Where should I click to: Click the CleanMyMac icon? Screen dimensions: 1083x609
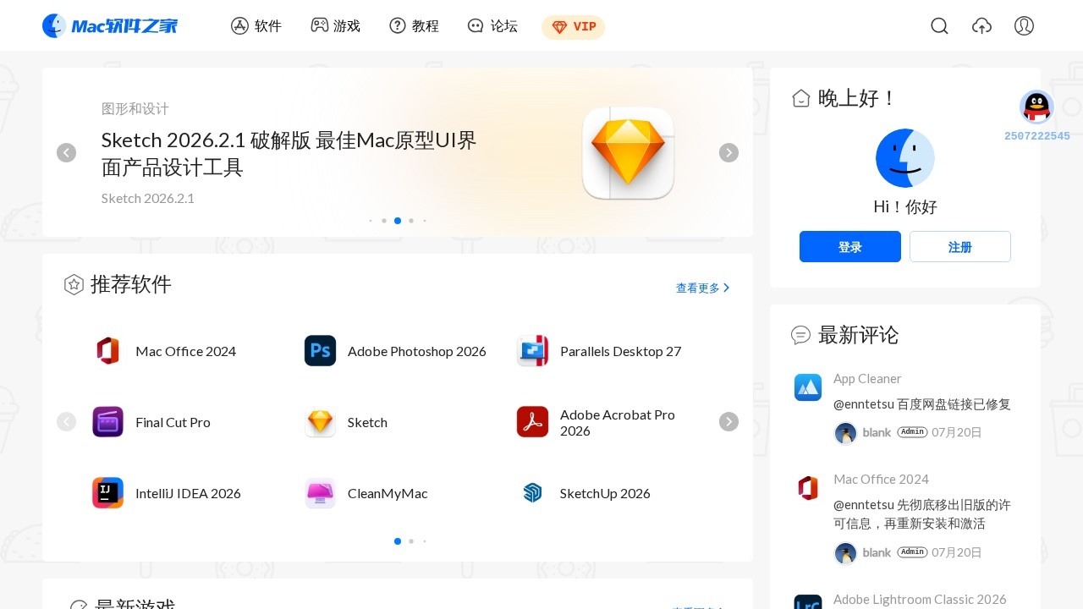click(320, 493)
